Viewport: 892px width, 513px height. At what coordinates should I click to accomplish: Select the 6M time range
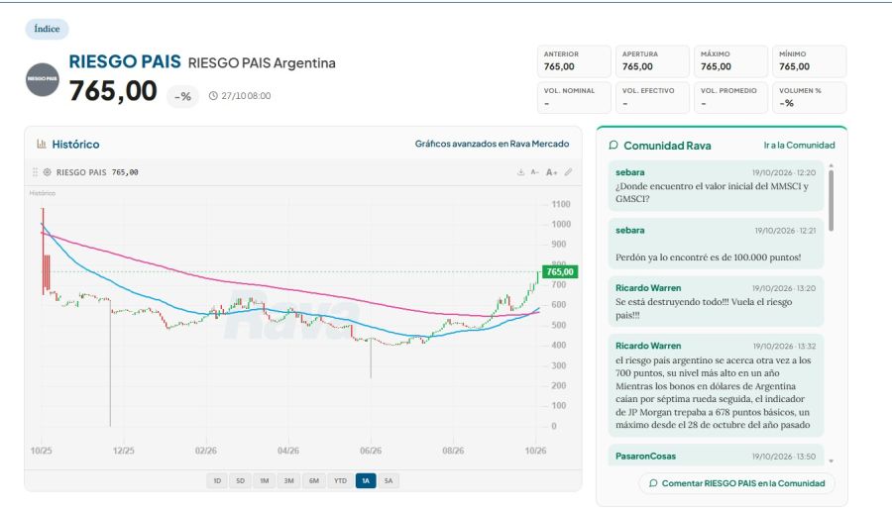pos(314,480)
